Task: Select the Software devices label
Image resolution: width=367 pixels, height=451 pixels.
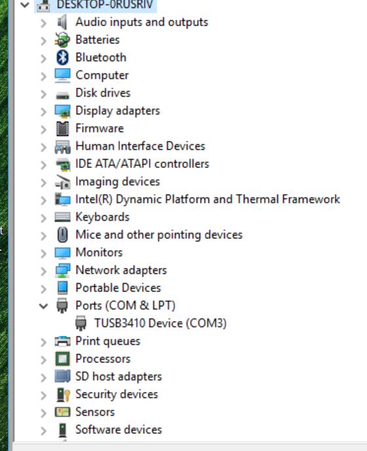Action: [x=119, y=430]
